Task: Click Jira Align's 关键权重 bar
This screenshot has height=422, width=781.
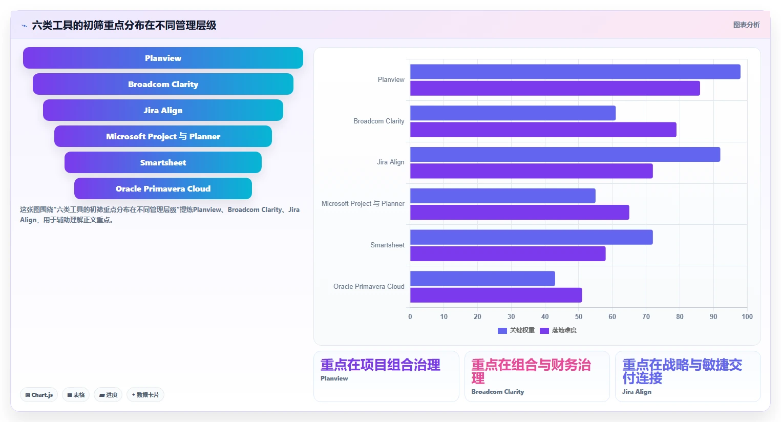Action: pos(565,155)
